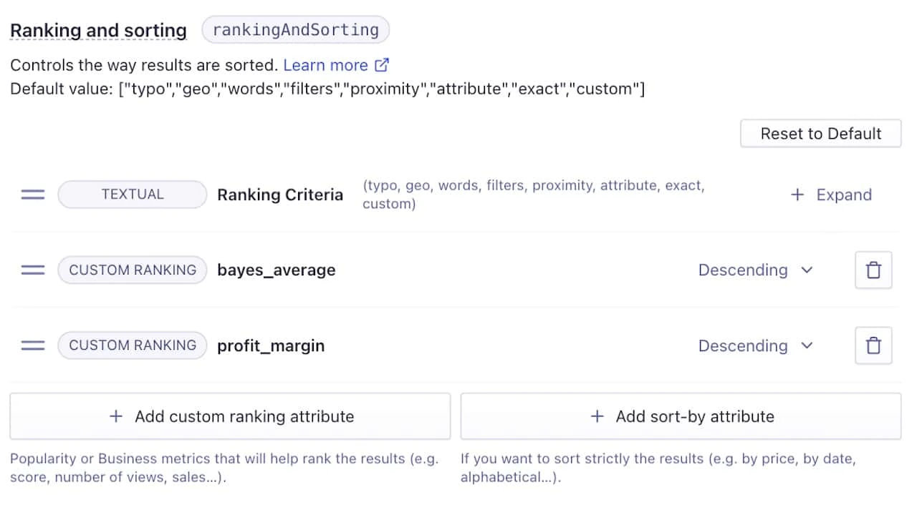This screenshot has height=515, width=917.
Task: Click Add sort-by attribute
Action: point(681,416)
